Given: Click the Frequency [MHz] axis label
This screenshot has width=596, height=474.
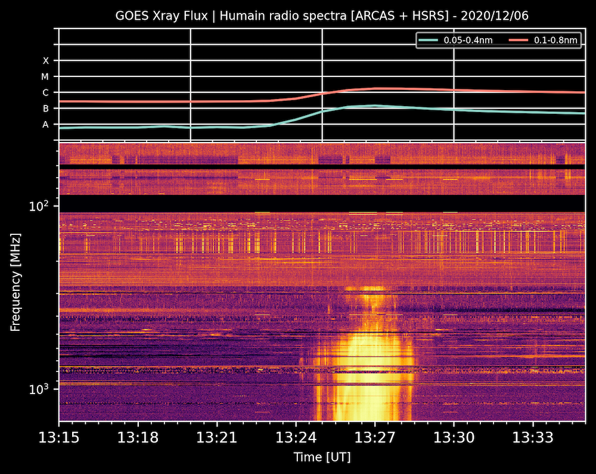Looking at the screenshot, I should (15, 282).
